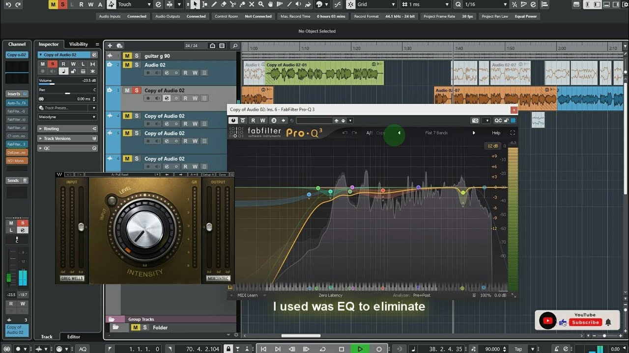Viewport: 629px width, 353px height.
Task: Expand the QC section in Inspector
Action: tap(68, 148)
